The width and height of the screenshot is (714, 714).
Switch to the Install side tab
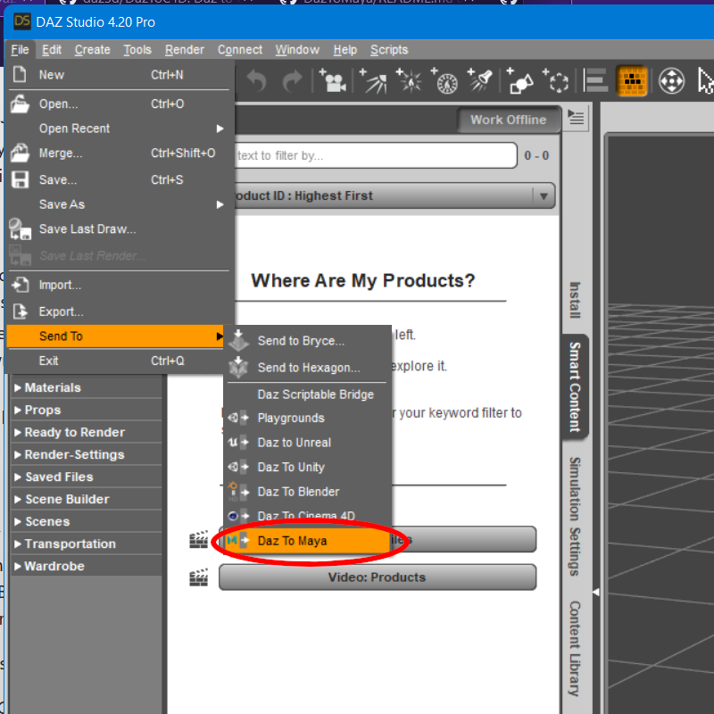coord(576,300)
